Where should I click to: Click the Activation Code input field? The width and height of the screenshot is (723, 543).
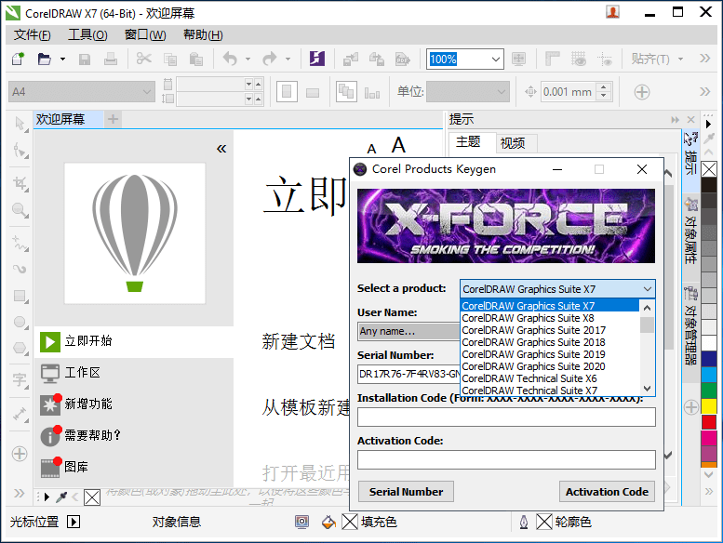(506, 459)
